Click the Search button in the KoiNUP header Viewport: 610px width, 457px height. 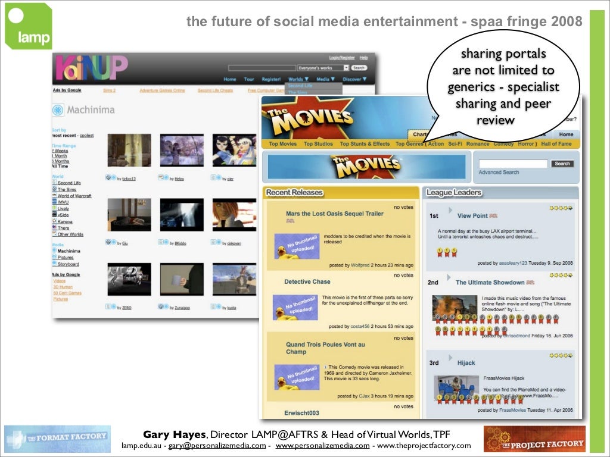(359, 68)
